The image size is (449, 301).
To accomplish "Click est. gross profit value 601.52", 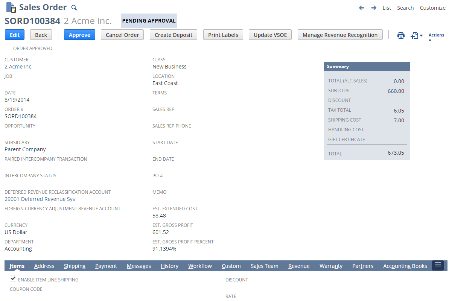I will [160, 232].
